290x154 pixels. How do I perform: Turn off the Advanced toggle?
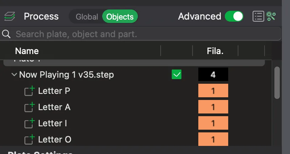click(x=234, y=16)
